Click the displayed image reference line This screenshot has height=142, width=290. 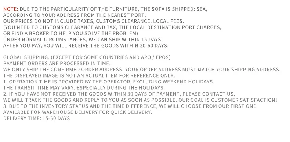tap(89, 76)
